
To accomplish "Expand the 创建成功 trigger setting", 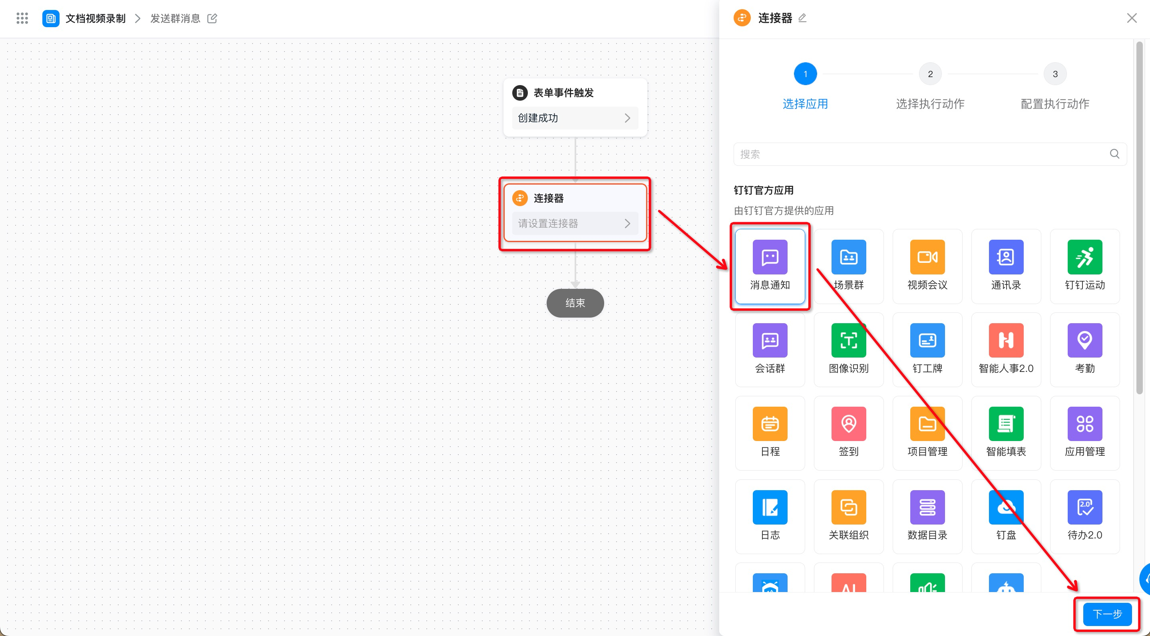I will 575,118.
